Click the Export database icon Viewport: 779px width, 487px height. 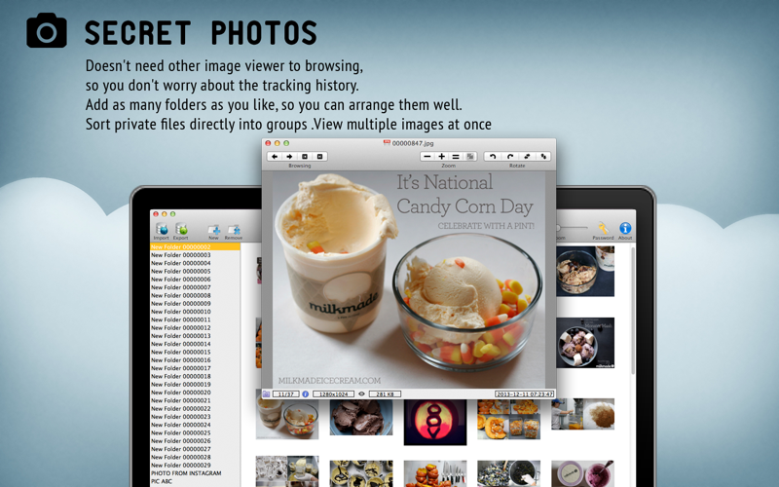pyautogui.click(x=181, y=229)
